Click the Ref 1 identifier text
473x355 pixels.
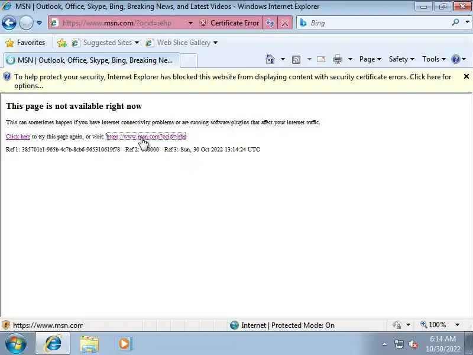pos(63,150)
